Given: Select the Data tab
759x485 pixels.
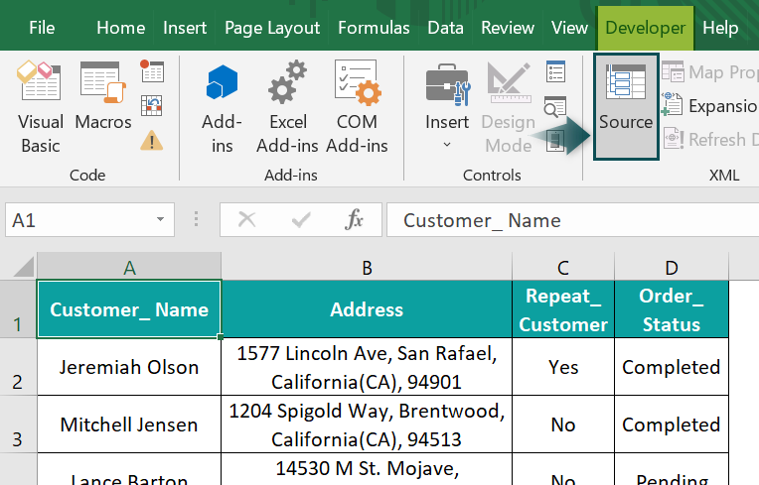Looking at the screenshot, I should (445, 28).
